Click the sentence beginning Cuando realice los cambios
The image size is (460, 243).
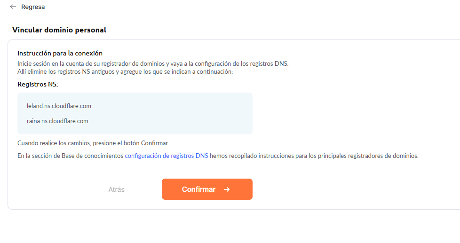click(93, 143)
